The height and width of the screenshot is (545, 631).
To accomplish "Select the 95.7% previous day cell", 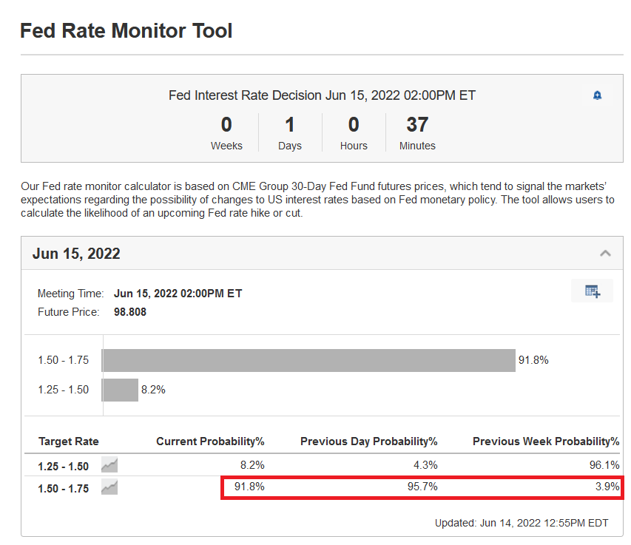I will click(x=422, y=487).
